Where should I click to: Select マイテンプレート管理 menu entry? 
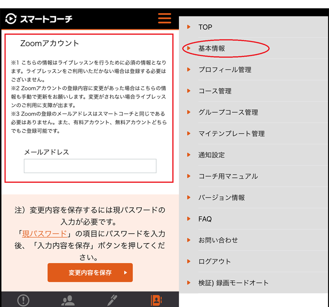tap(253, 133)
